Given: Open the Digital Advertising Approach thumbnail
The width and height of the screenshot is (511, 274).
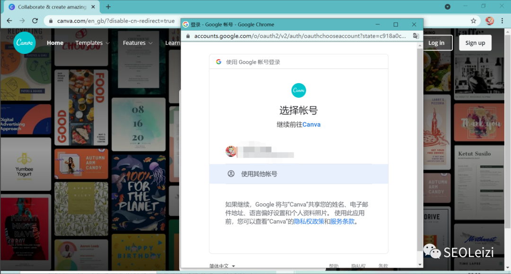Looking at the screenshot, I should tap(26, 120).
